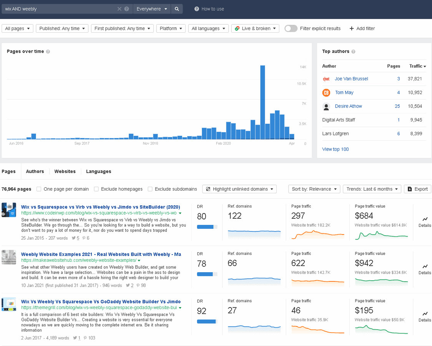Open Joe Van Brussel author link

(351, 79)
